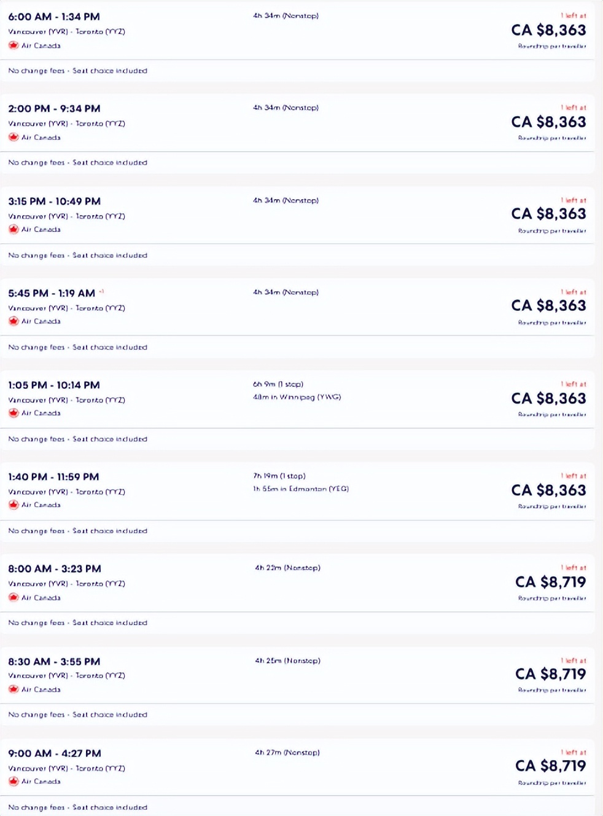Click Air Canada logo on 1:05 PM flight
The width and height of the screenshot is (603, 816).
pos(14,413)
